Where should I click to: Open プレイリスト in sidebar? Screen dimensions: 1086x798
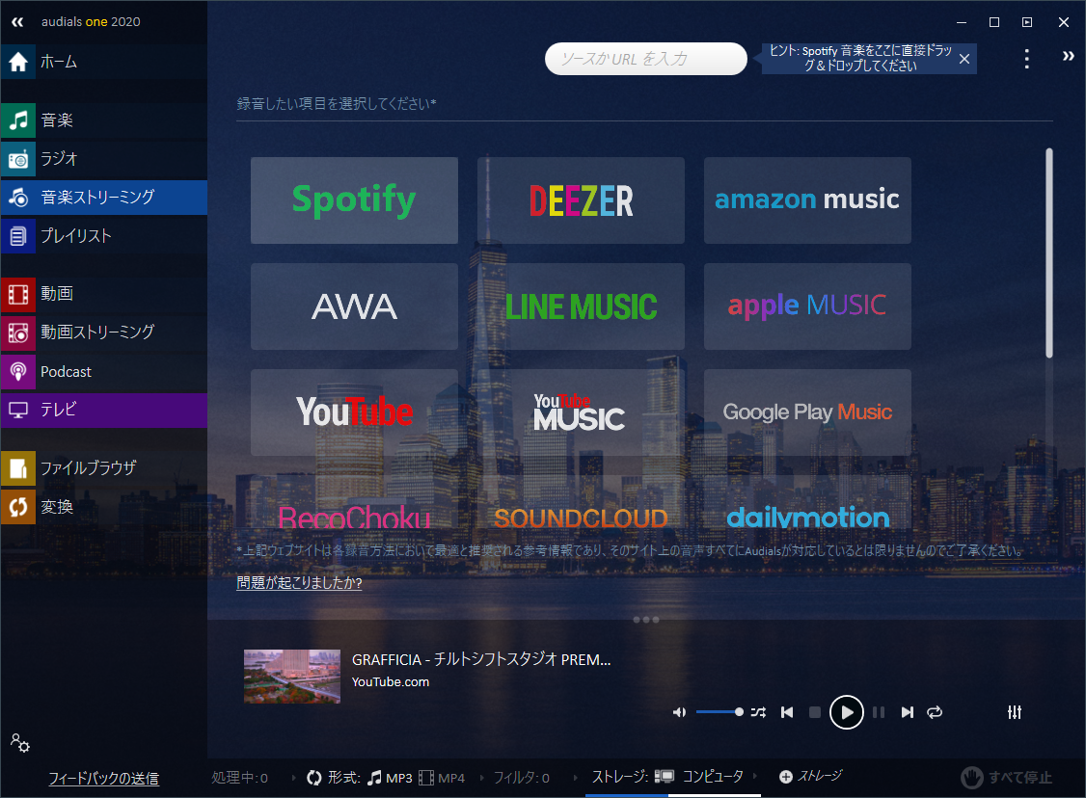point(104,236)
